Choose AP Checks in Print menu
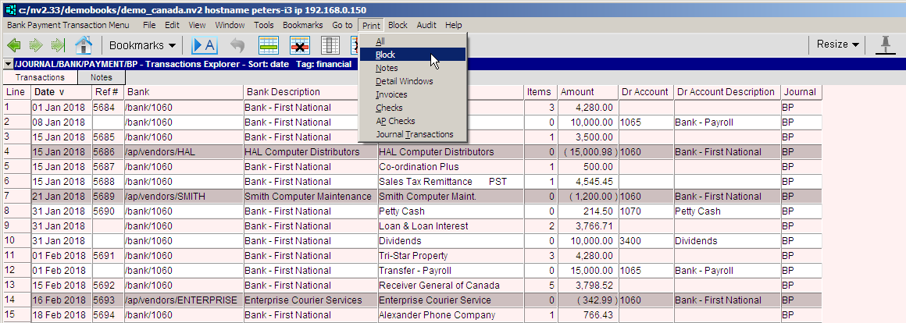The height and width of the screenshot is (323, 906). click(x=395, y=121)
